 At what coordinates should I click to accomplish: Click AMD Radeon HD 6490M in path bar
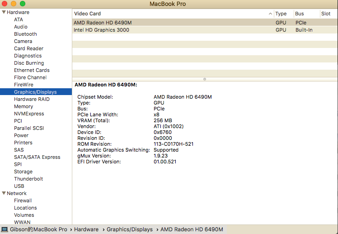pos(192,229)
